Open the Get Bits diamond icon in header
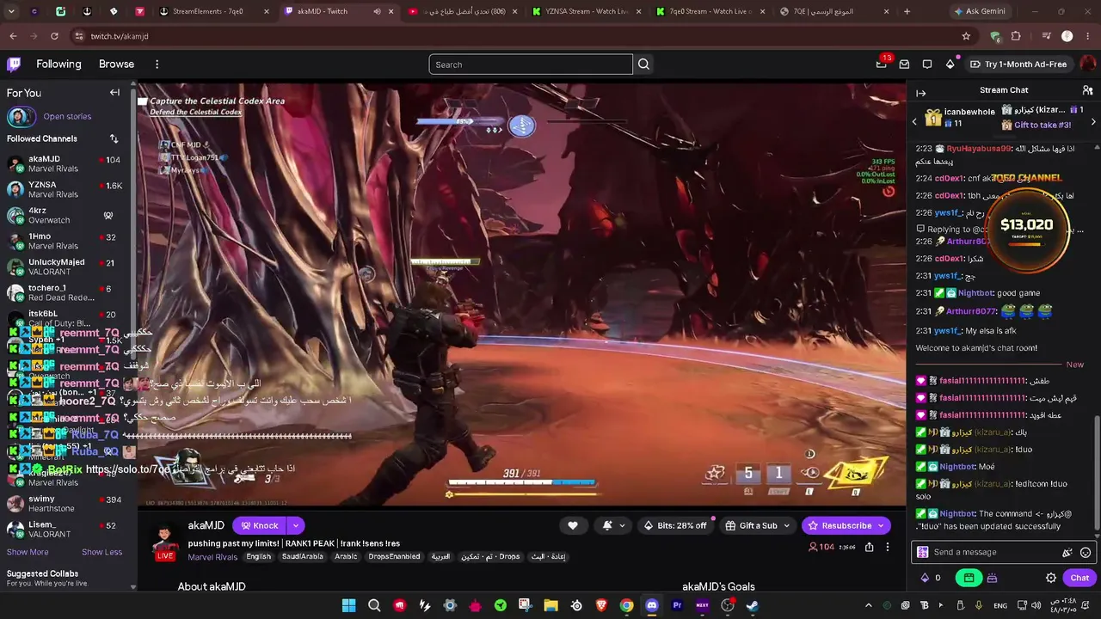This screenshot has height=619, width=1101. tap(950, 64)
